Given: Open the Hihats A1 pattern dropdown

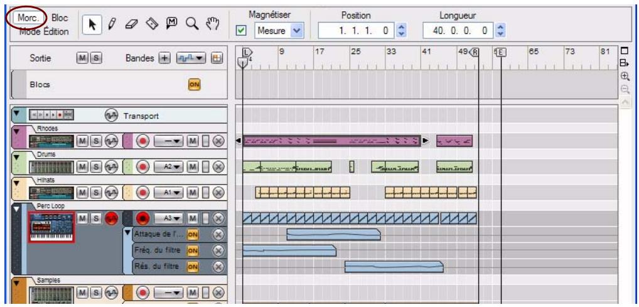Looking at the screenshot, I should tap(169, 192).
